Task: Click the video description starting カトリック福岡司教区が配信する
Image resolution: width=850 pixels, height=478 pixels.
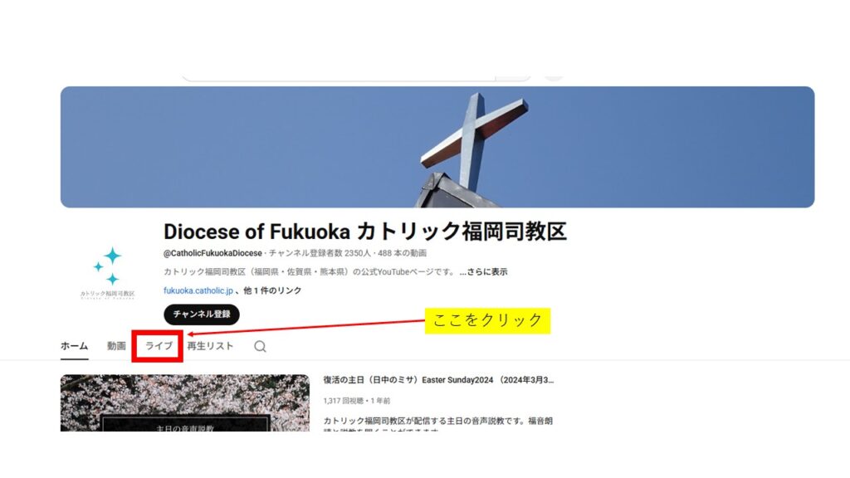Action: click(x=438, y=426)
